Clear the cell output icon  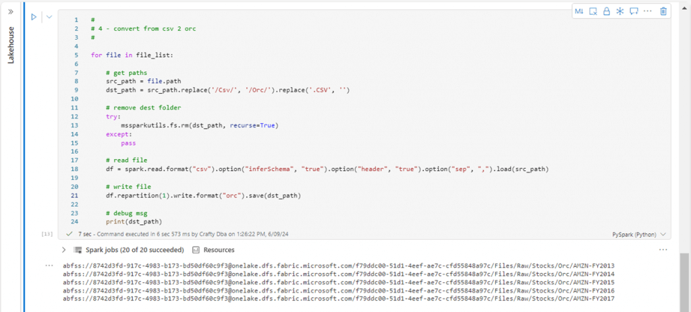[593, 11]
